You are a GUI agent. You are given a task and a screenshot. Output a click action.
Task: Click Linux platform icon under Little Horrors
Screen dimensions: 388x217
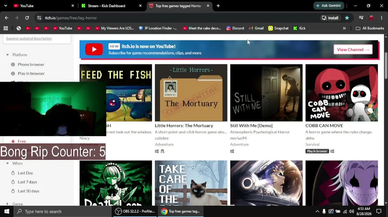[162, 151]
